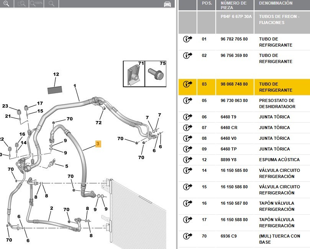This screenshot has width=310, height=249.
Task: Click part number 6460 T9
Action: tap(228, 117)
